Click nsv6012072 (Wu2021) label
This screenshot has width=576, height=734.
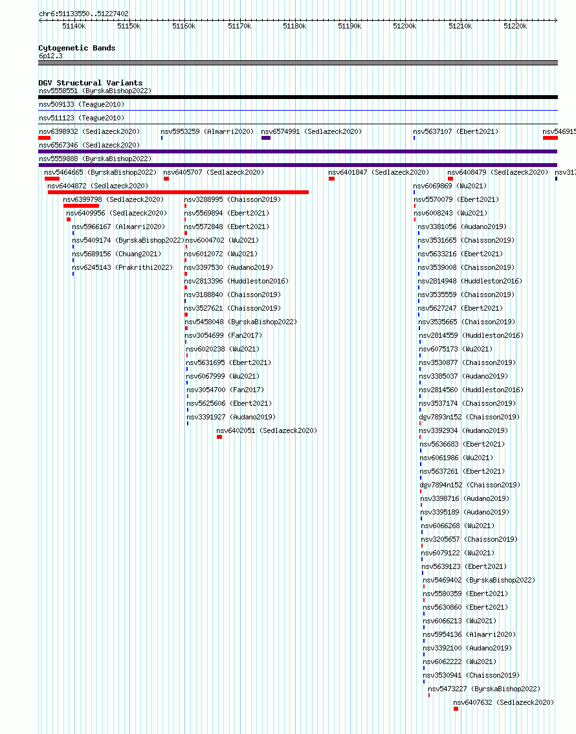(221, 254)
